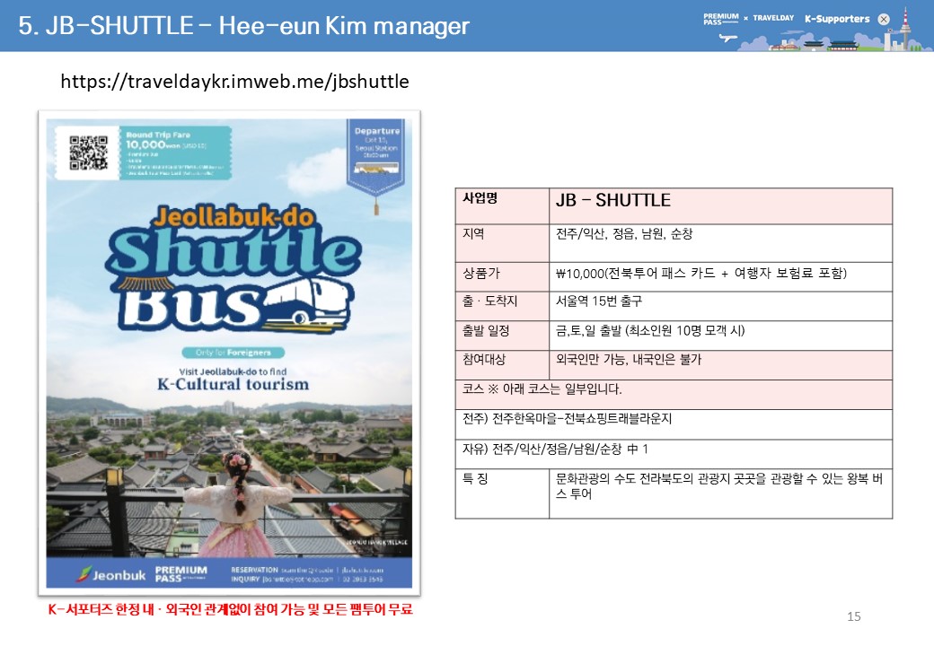The height and width of the screenshot is (646, 934).
Task: Click the RESERVATION line on the poster footer
Action: click(x=307, y=570)
